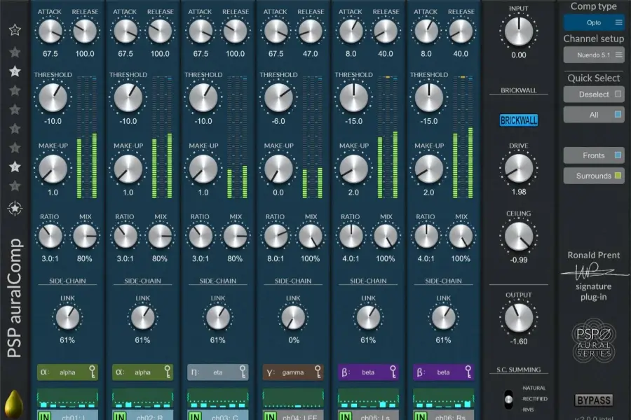Toggle the IN button for ch06: Rs
Viewport: 631px width, 420px height.
421,416
